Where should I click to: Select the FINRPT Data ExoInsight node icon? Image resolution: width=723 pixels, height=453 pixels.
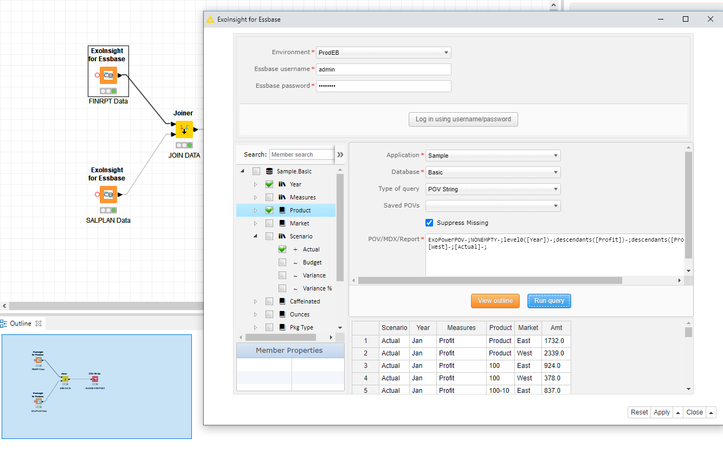[x=108, y=75]
